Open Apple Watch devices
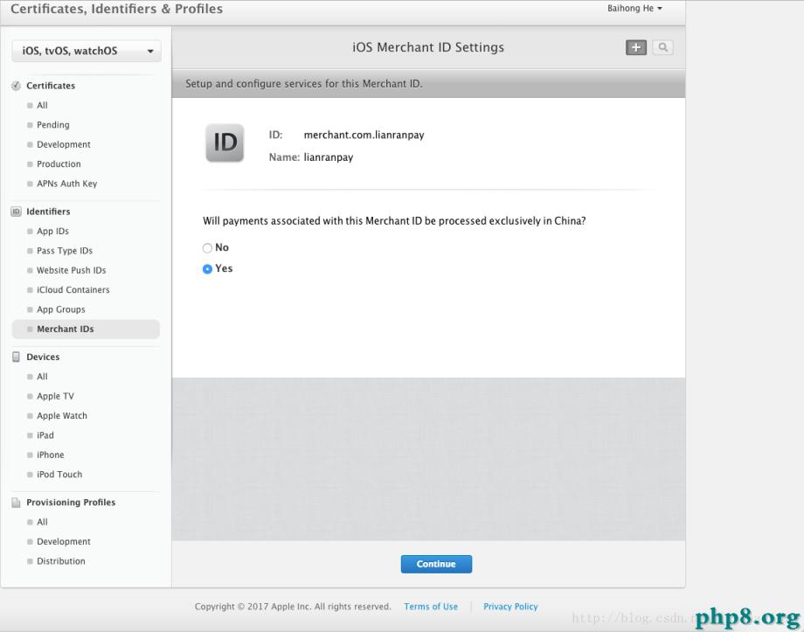Viewport: 804px width, 632px height. (61, 415)
